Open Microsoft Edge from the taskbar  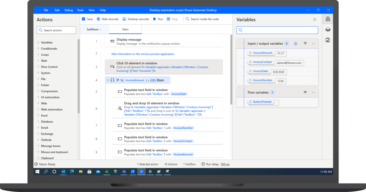click(x=72, y=172)
